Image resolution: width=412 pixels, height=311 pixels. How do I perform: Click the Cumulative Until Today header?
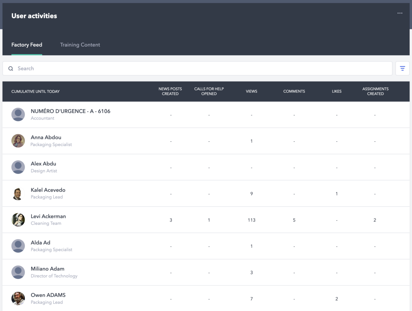tap(35, 92)
